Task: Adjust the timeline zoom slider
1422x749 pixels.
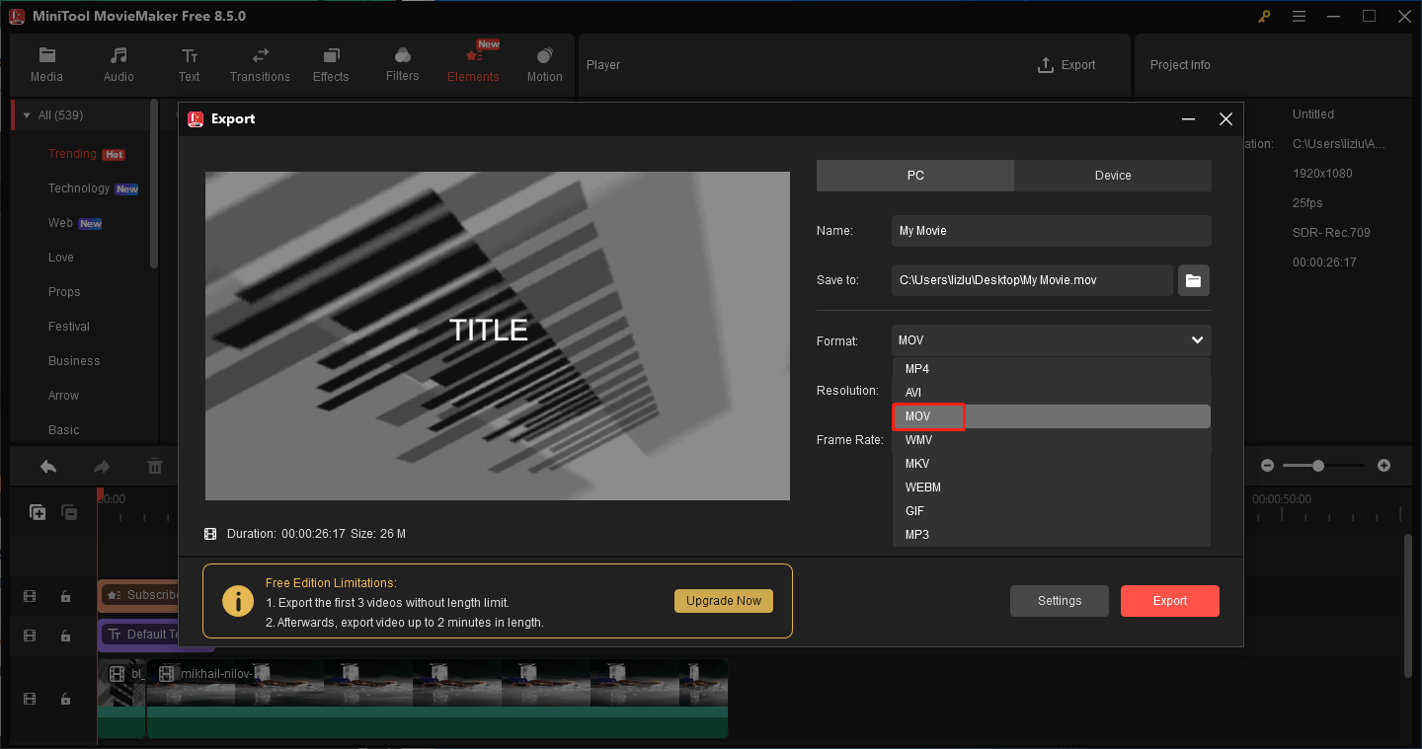Action: click(x=1318, y=465)
